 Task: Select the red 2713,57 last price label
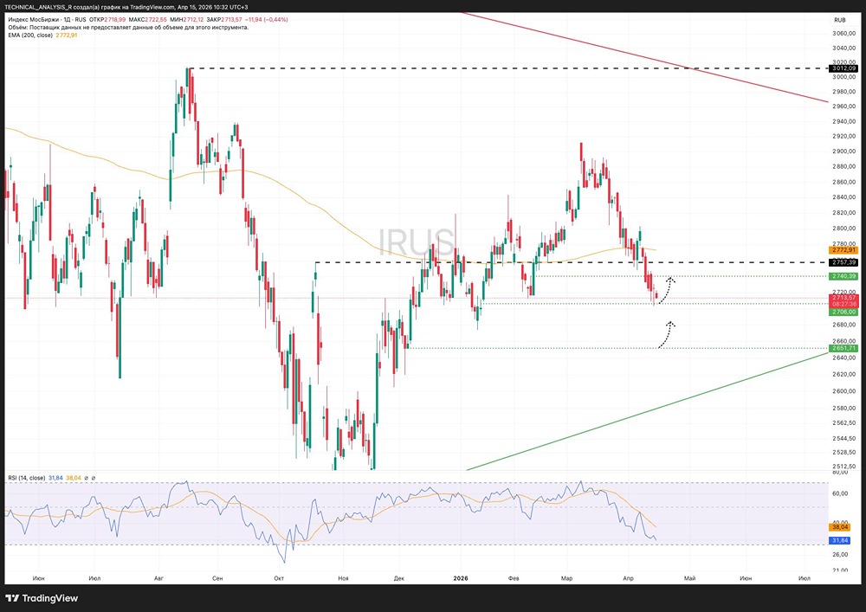pos(843,298)
